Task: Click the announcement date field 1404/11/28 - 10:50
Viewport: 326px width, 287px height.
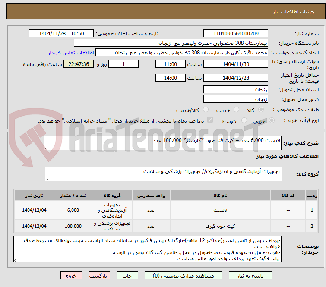Action: coord(61,34)
